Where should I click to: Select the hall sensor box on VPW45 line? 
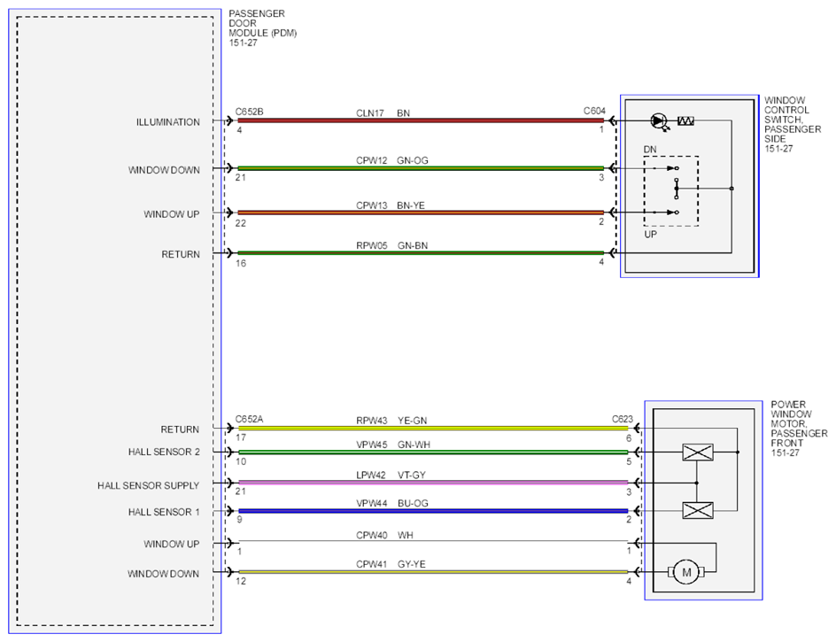(x=698, y=452)
